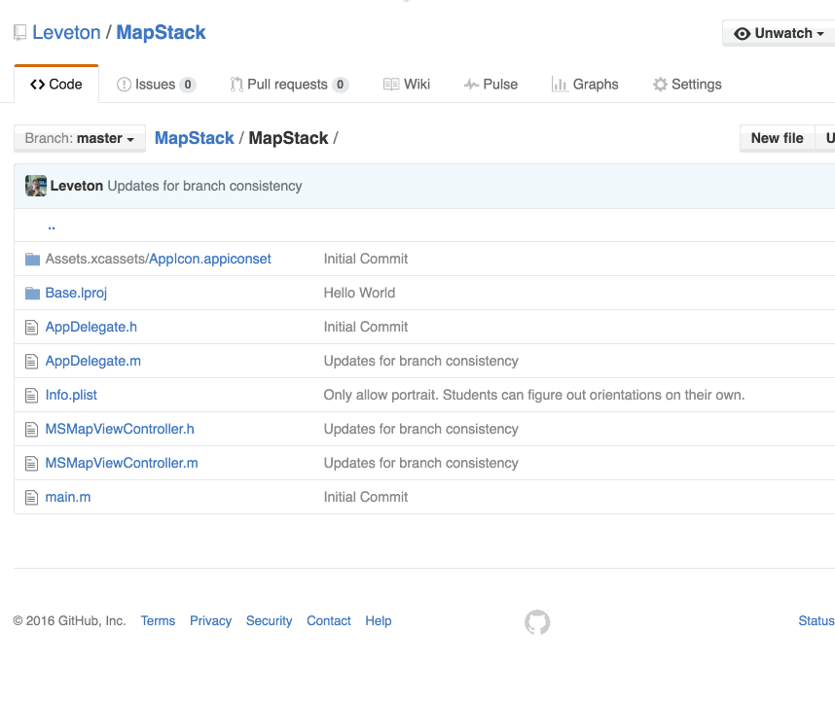Open the AppDelegate.m file
This screenshot has height=701, width=835.
(x=93, y=361)
